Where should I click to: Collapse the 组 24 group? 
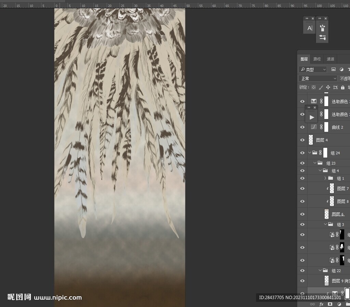[310, 153]
